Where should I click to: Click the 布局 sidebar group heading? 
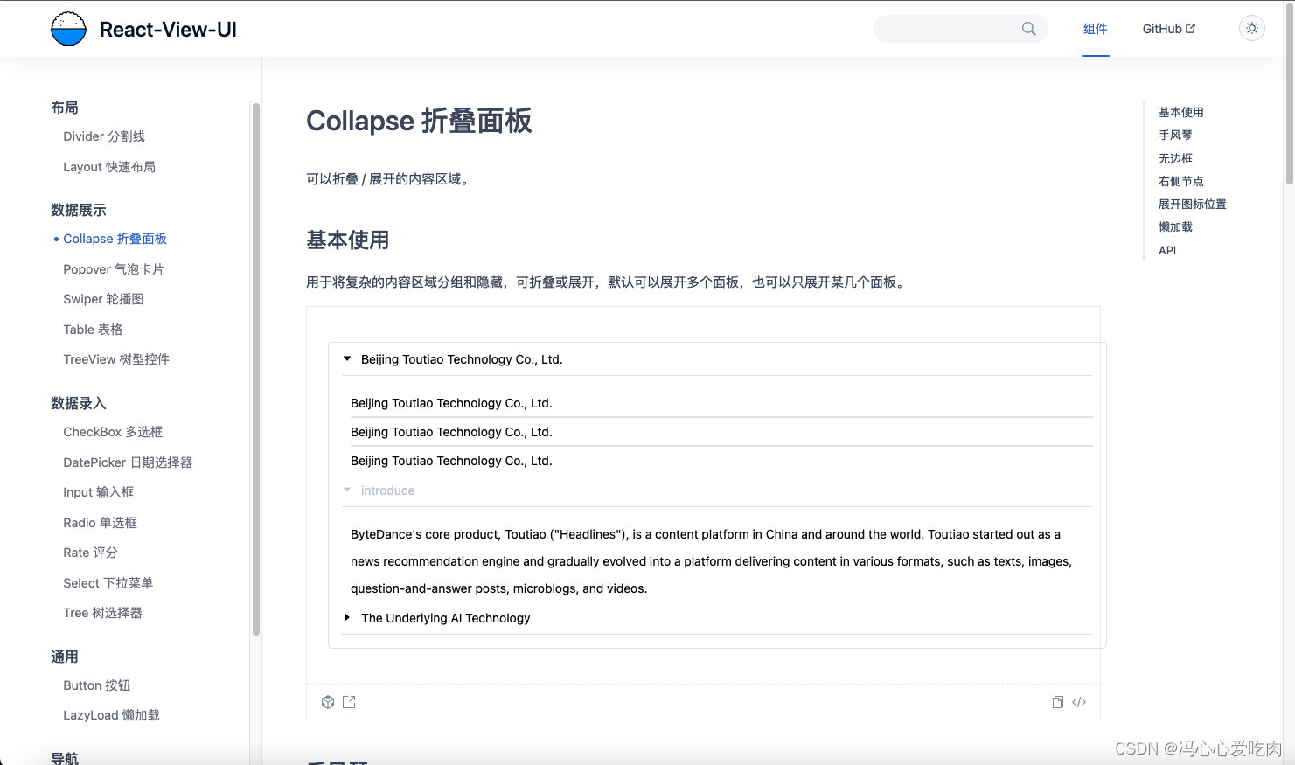pos(65,108)
